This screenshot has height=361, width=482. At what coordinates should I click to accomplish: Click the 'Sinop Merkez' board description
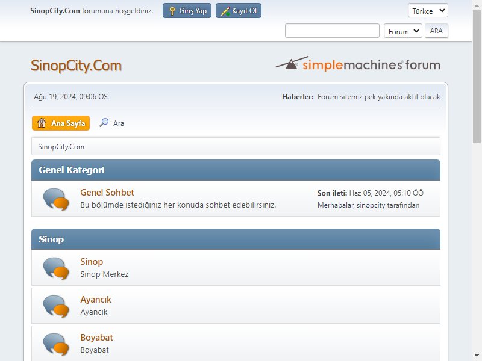tap(104, 274)
